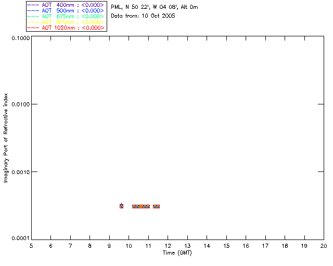Select the AOT 400nm legend entry
Screen dimensions: 333x266
tap(73, 5)
